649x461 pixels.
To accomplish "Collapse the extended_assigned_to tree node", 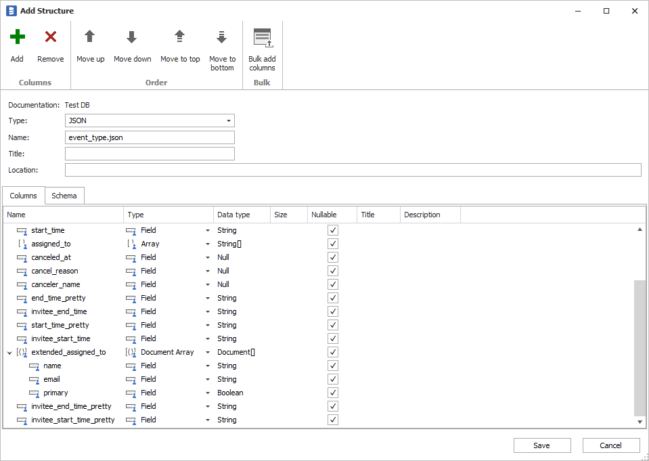I will (x=9, y=352).
